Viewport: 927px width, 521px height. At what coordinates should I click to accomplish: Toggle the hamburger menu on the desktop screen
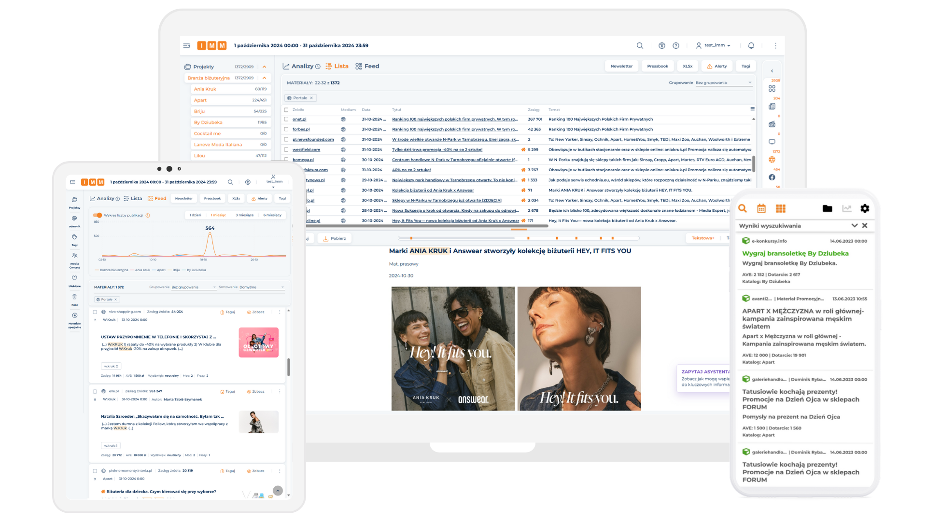[x=186, y=45]
